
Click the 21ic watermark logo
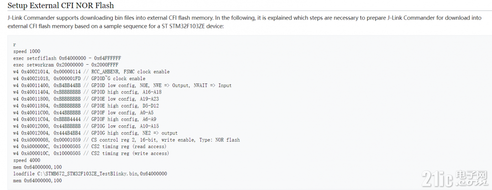tap(455, 179)
